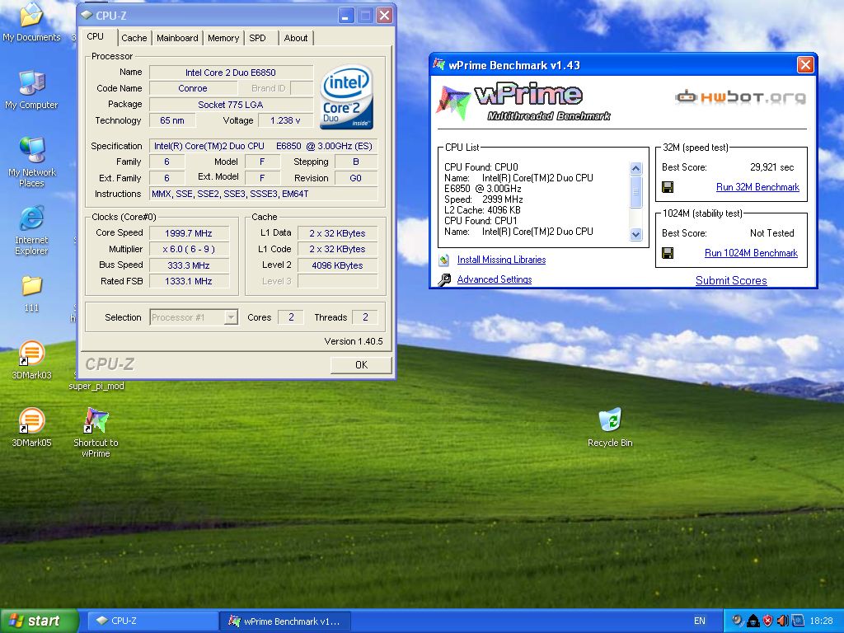844x633 pixels.
Task: Click the Voltage value 1.238 v
Action: pyautogui.click(x=285, y=120)
